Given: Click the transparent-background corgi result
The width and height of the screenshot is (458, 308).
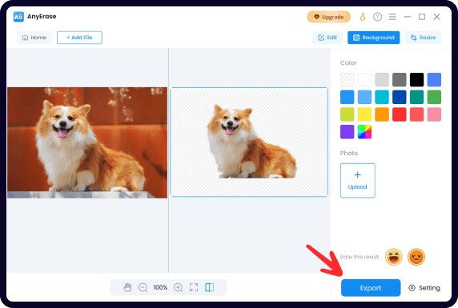Looking at the screenshot, I should tap(249, 142).
